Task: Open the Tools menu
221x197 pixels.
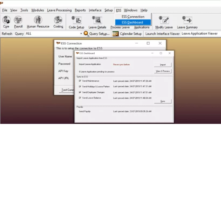Action: [24, 10]
